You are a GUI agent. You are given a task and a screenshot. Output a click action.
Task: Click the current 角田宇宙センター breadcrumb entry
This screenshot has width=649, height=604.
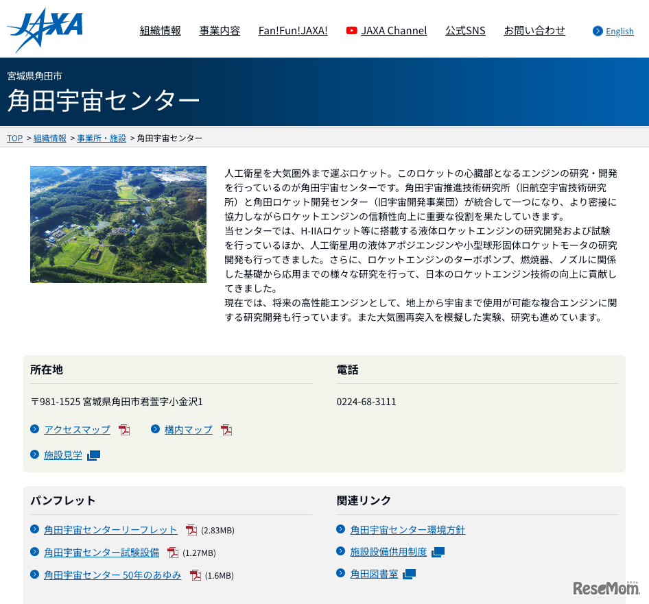point(169,138)
